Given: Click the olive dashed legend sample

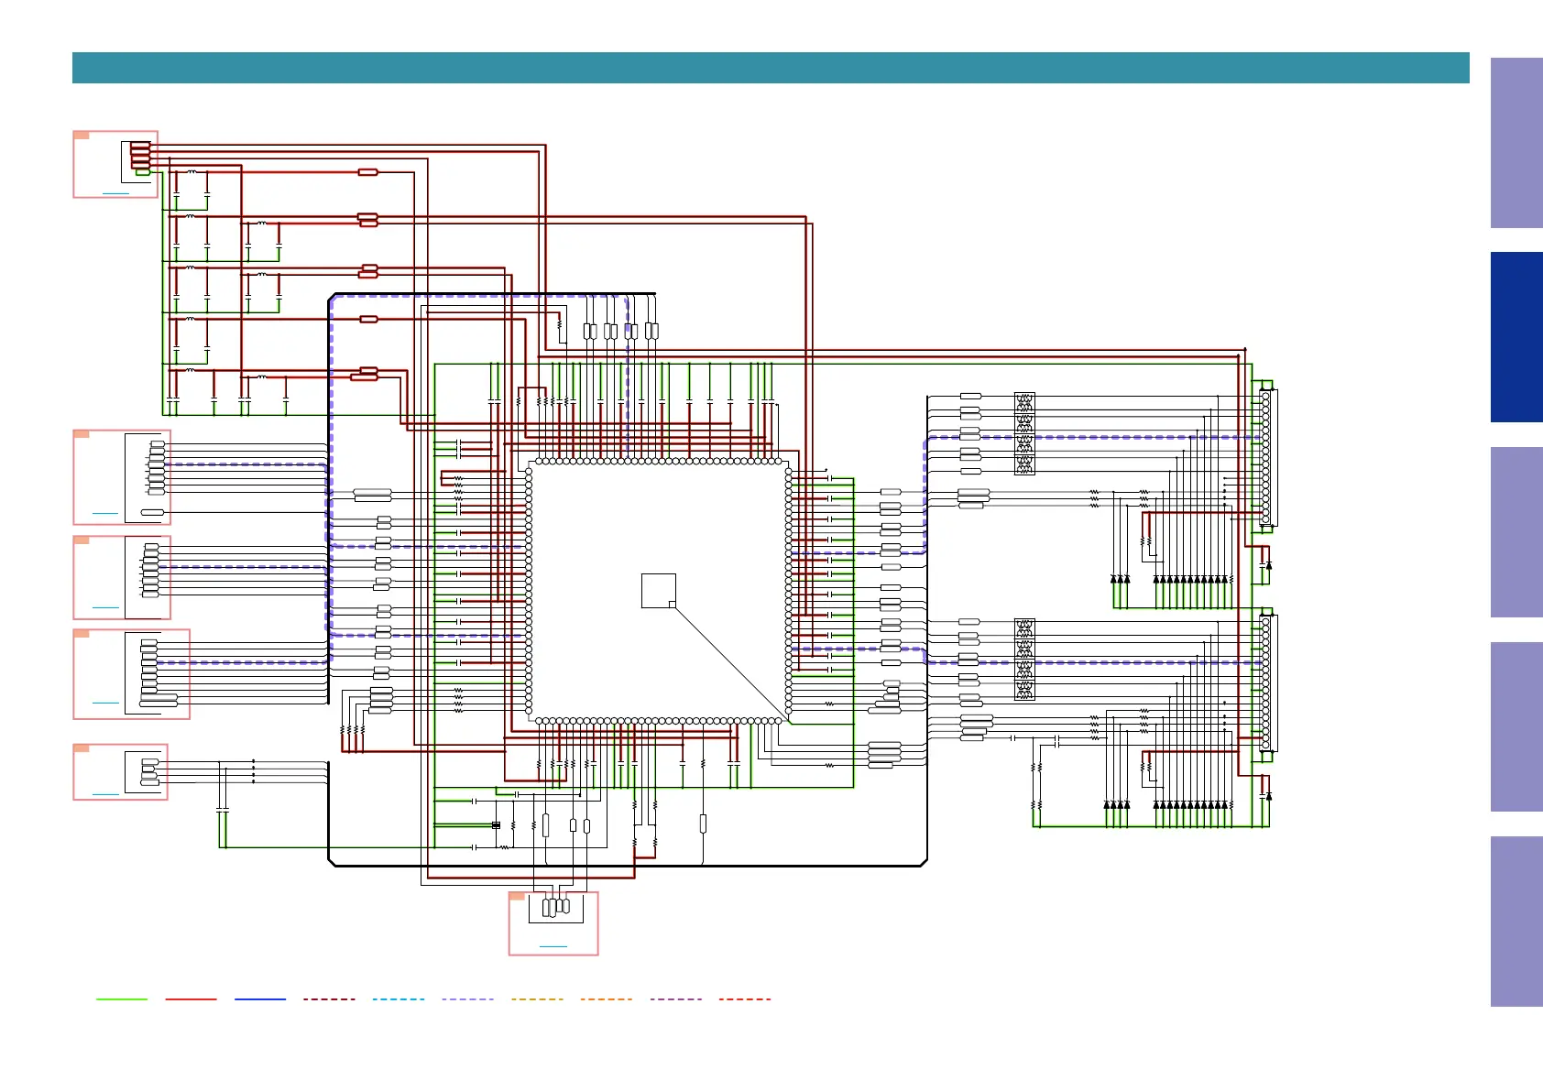Looking at the screenshot, I should pyautogui.click(x=538, y=999).
